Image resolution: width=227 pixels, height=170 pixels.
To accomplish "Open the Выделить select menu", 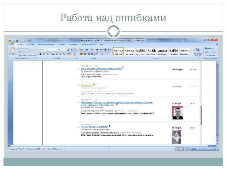I will pyautogui.click(x=211, y=55).
